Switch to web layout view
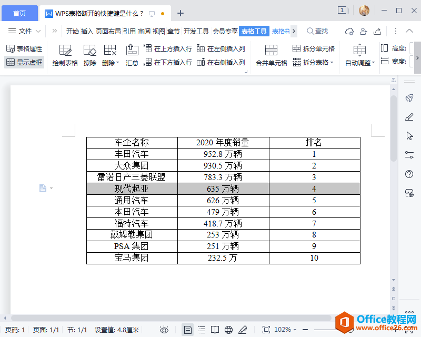 [x=228, y=330]
